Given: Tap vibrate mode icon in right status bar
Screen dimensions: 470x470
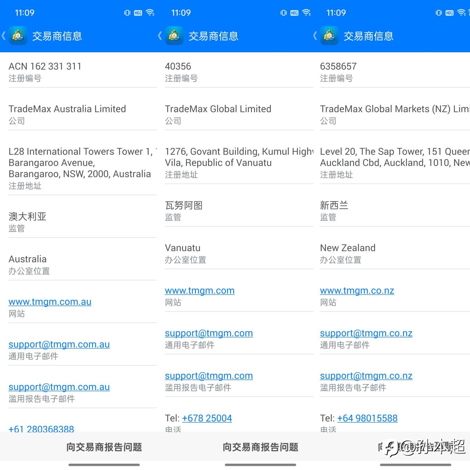Looking at the screenshot, I should pyautogui.click(x=438, y=13).
